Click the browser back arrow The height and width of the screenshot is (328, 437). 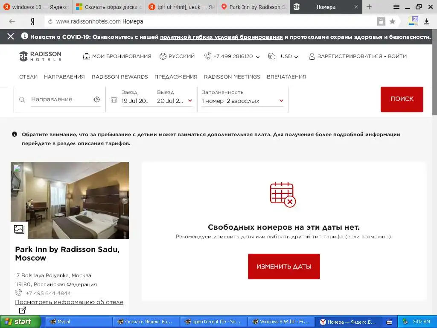click(12, 21)
